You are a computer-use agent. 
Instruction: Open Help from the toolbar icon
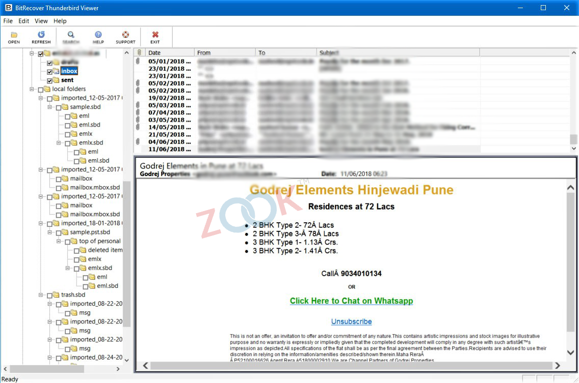point(98,35)
